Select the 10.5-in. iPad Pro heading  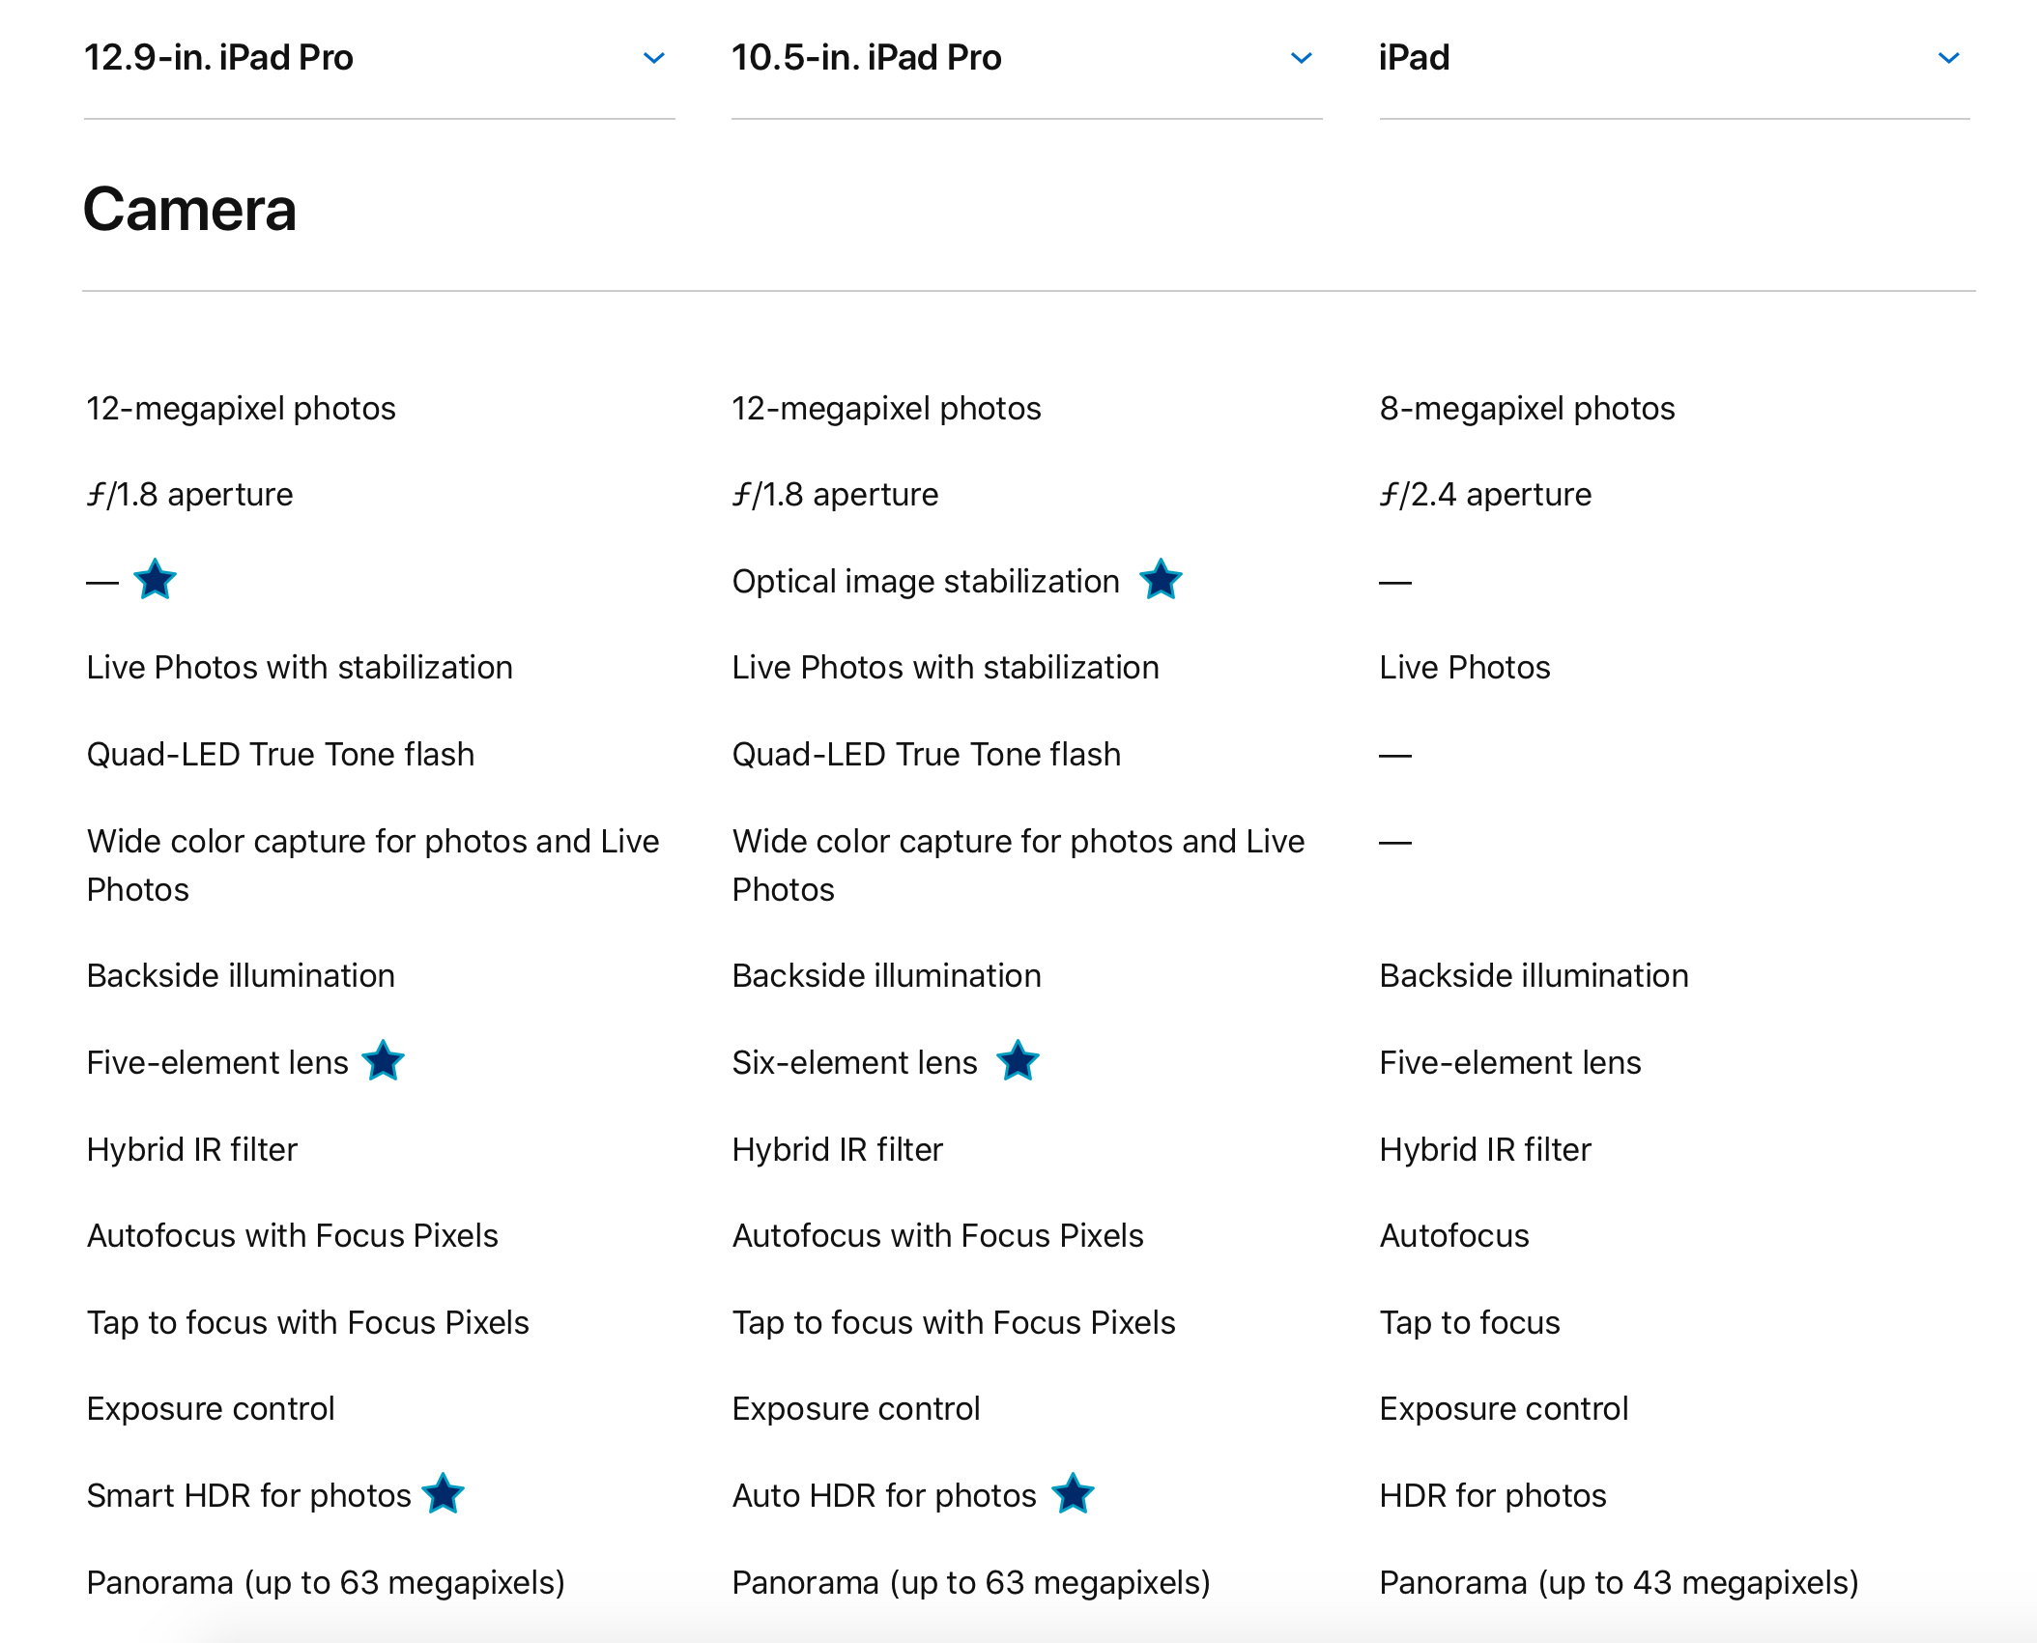(x=867, y=58)
